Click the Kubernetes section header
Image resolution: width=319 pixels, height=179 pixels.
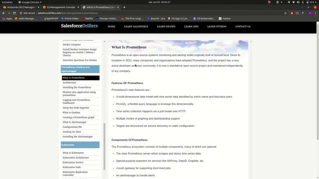click(x=80, y=145)
